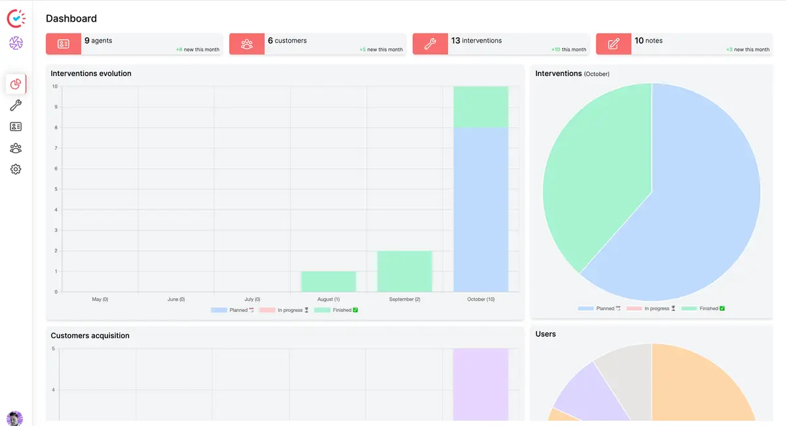
Task: Click the 'August (1)' axis label
Action: [x=328, y=299]
